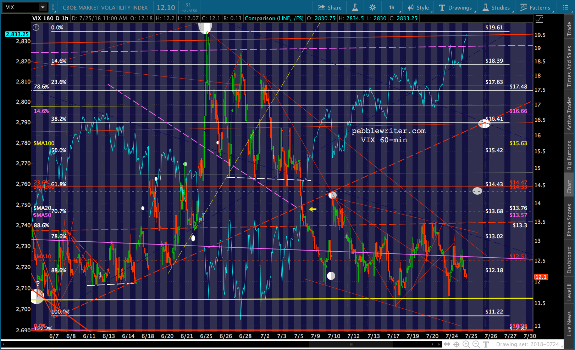This screenshot has width=575, height=350.
Task: Toggle the price axis scale icon
Action: click(x=539, y=19)
